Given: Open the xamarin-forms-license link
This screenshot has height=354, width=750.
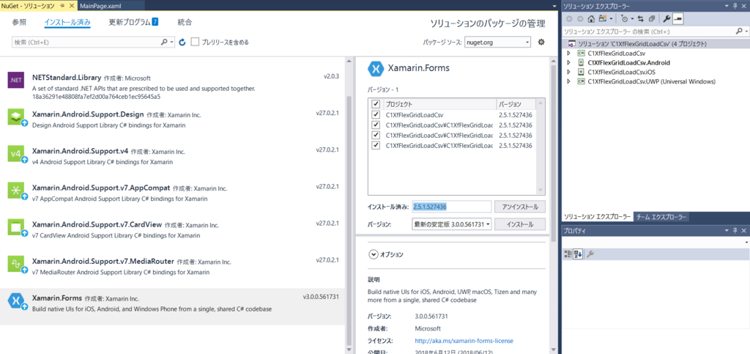Looking at the screenshot, I should (464, 341).
